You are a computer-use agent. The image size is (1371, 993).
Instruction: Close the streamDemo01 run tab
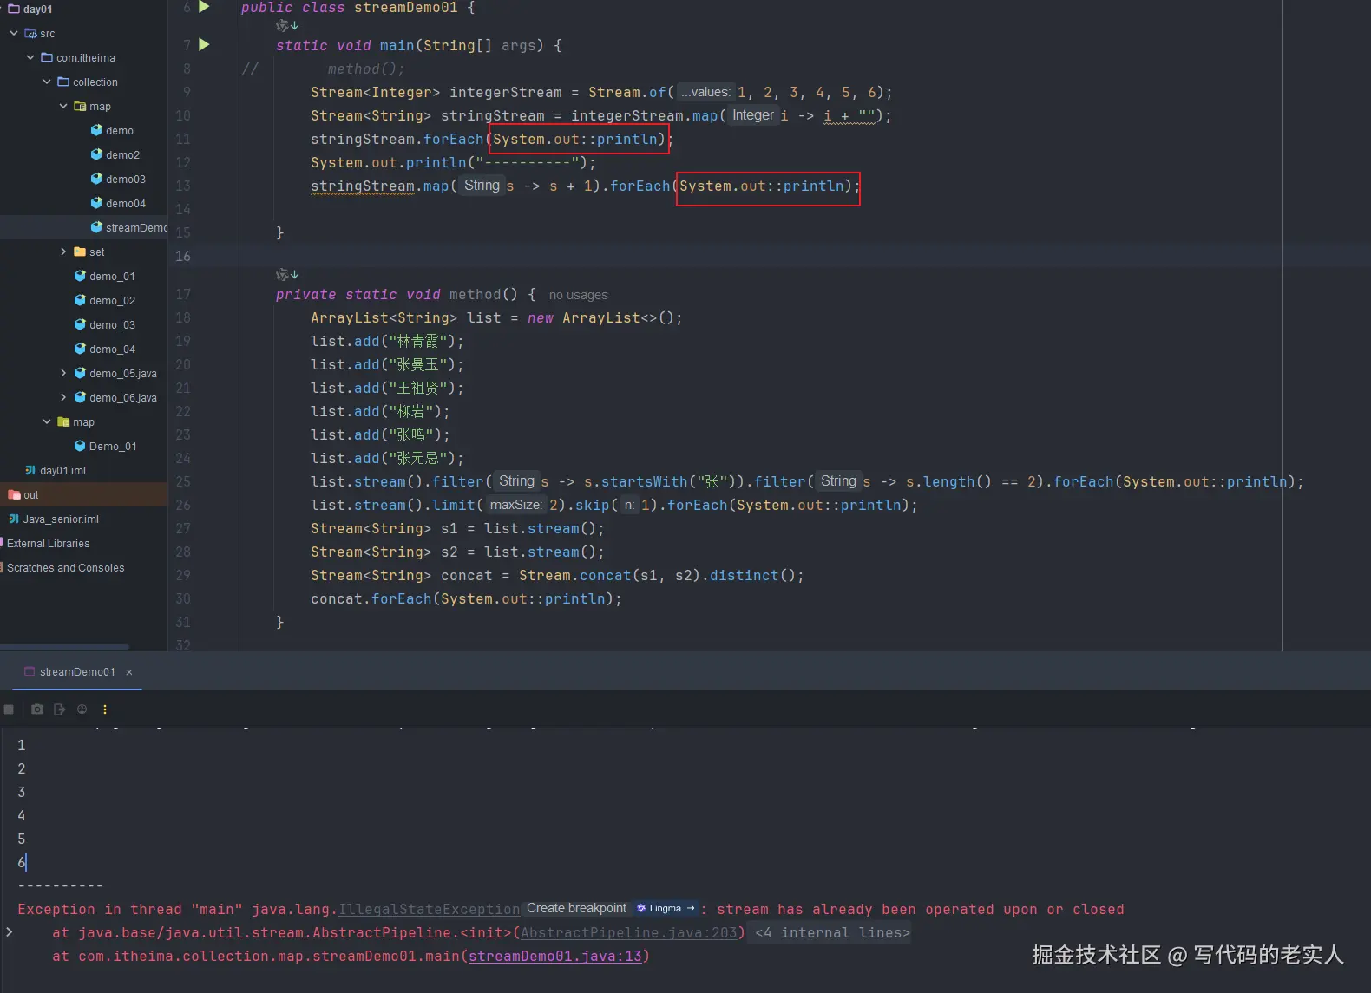click(x=129, y=672)
